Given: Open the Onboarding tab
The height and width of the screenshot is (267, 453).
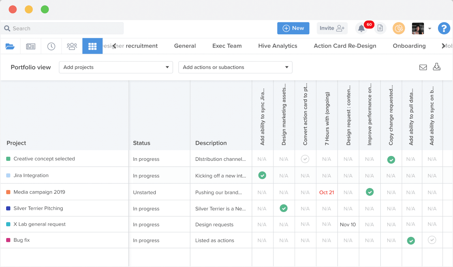Looking at the screenshot, I should pos(409,46).
